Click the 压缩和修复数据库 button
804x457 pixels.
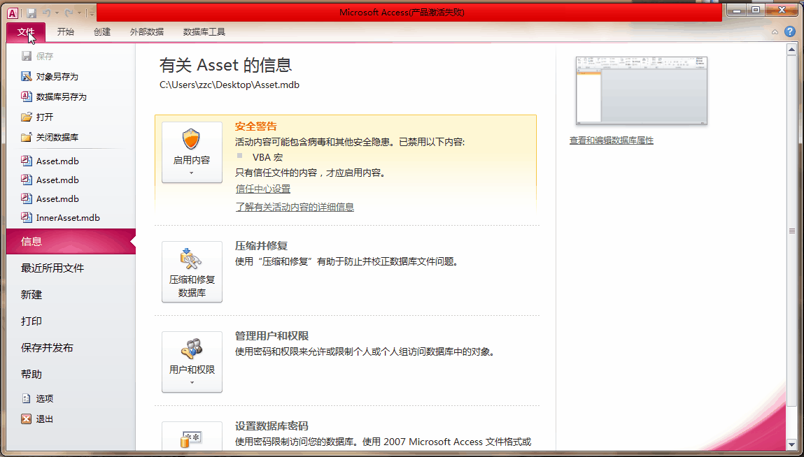(192, 272)
